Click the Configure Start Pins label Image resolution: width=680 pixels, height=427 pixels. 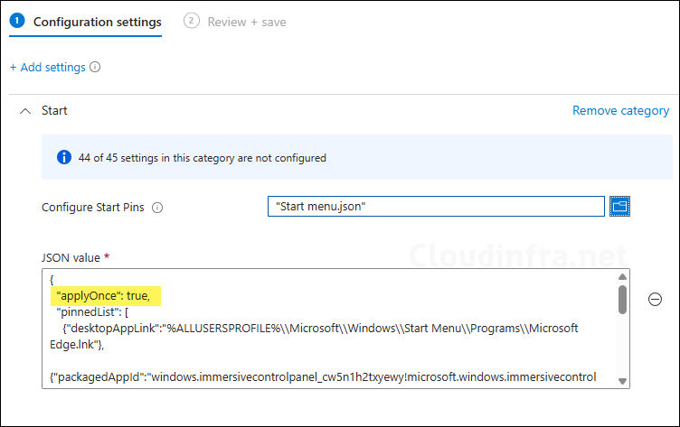tap(93, 208)
